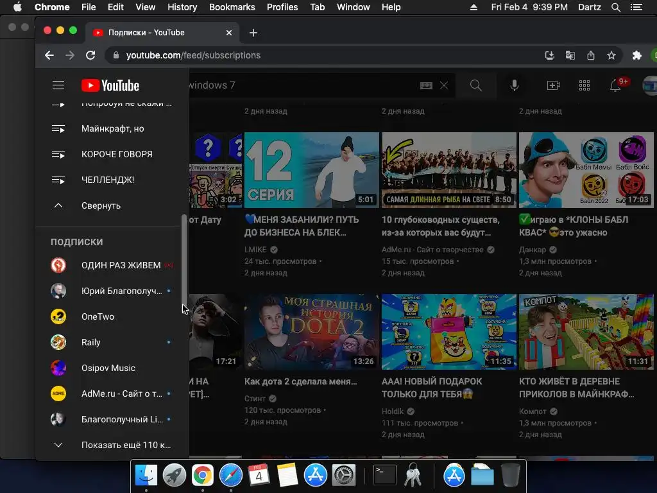Image resolution: width=657 pixels, height=493 pixels.
Task: Close the Подписки - YouTube tab
Action: 229,33
